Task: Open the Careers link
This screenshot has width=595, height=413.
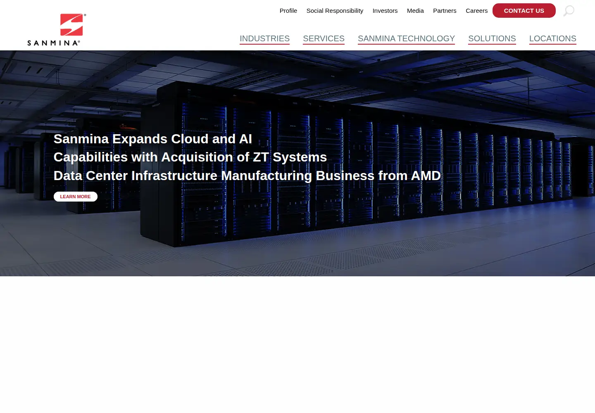Action: 476,11
